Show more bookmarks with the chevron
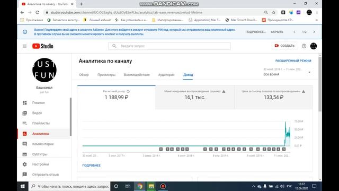This screenshot has width=339, height=191. (x=317, y=20)
